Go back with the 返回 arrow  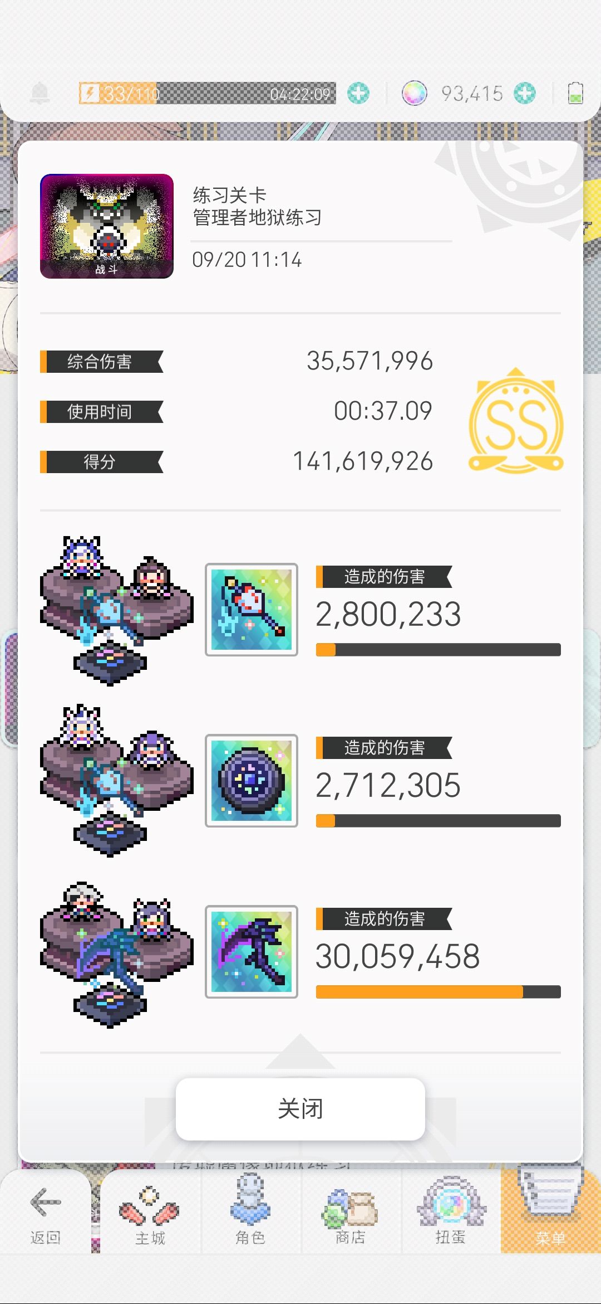click(x=46, y=1215)
